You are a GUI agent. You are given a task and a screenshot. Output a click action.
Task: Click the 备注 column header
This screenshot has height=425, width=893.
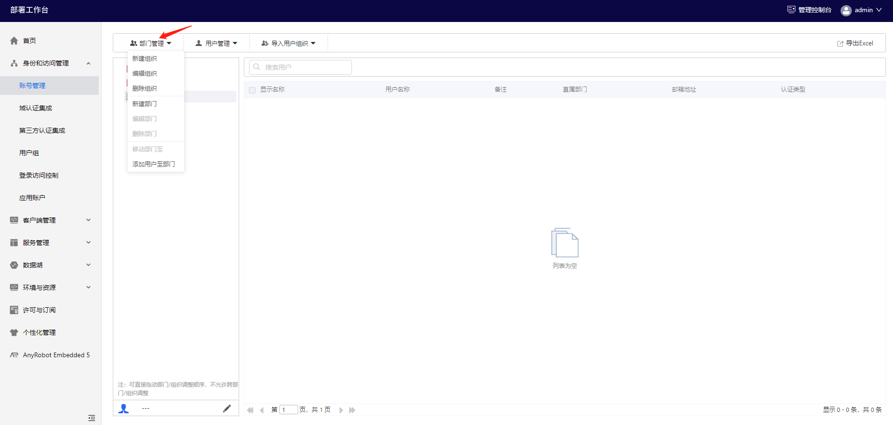501,90
